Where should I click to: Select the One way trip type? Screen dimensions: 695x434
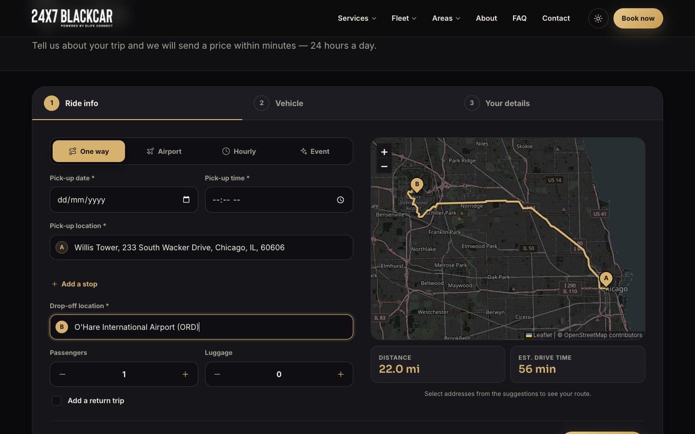pyautogui.click(x=89, y=151)
